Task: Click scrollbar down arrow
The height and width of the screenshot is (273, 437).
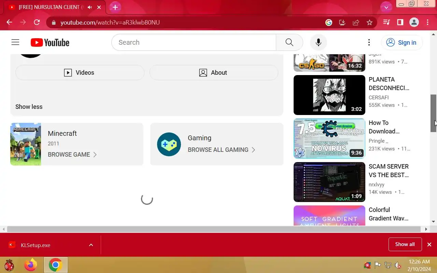Action: (434, 222)
